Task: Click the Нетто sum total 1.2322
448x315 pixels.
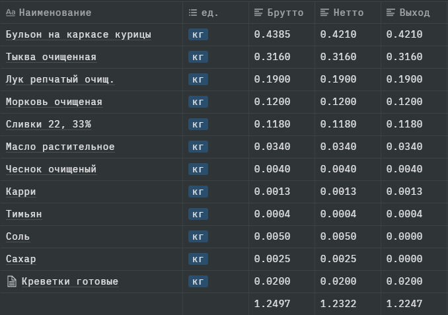Action: [x=338, y=304]
